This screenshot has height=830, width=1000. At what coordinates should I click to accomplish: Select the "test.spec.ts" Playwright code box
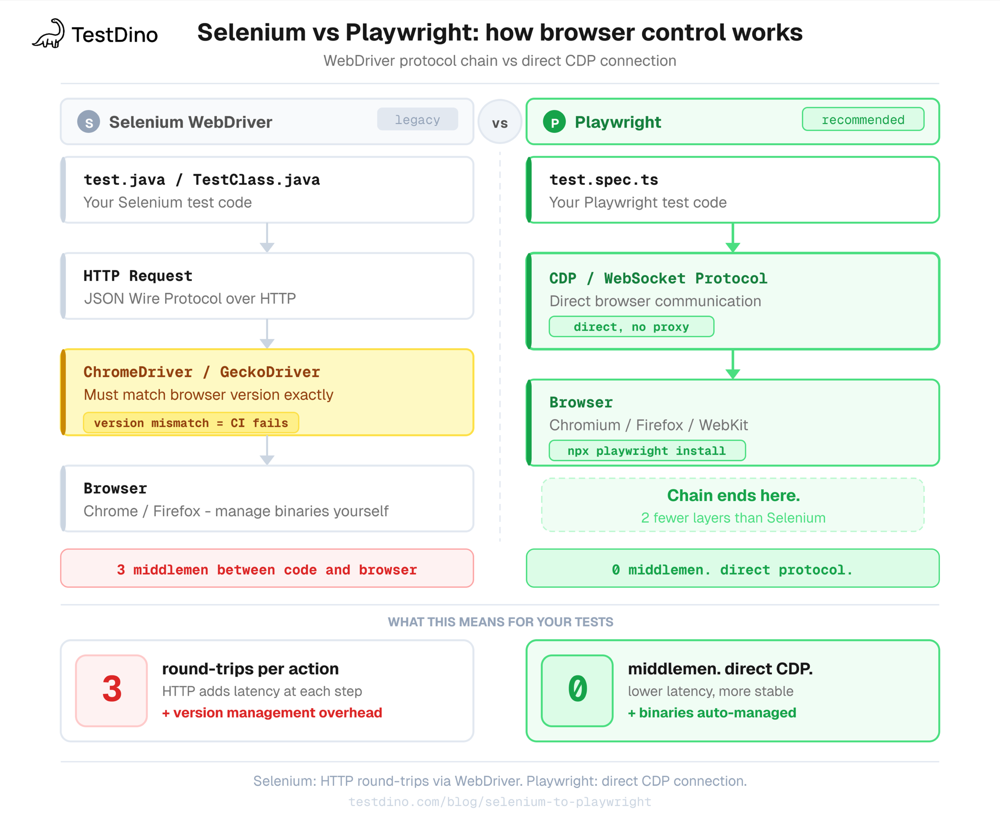coord(732,190)
